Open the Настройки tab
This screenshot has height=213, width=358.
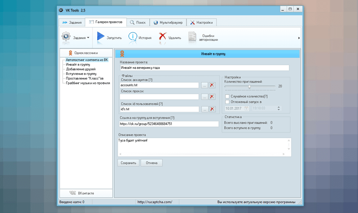(201, 23)
